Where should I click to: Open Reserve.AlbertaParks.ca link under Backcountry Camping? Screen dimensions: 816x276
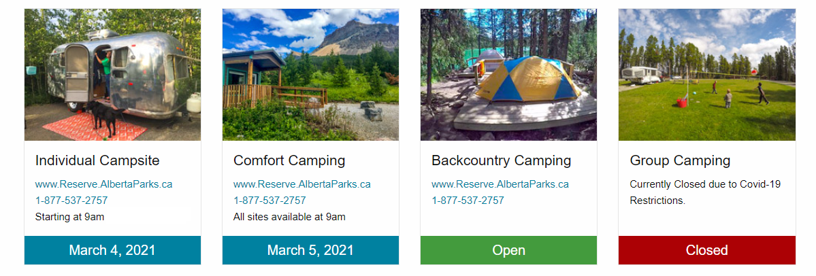click(x=500, y=184)
